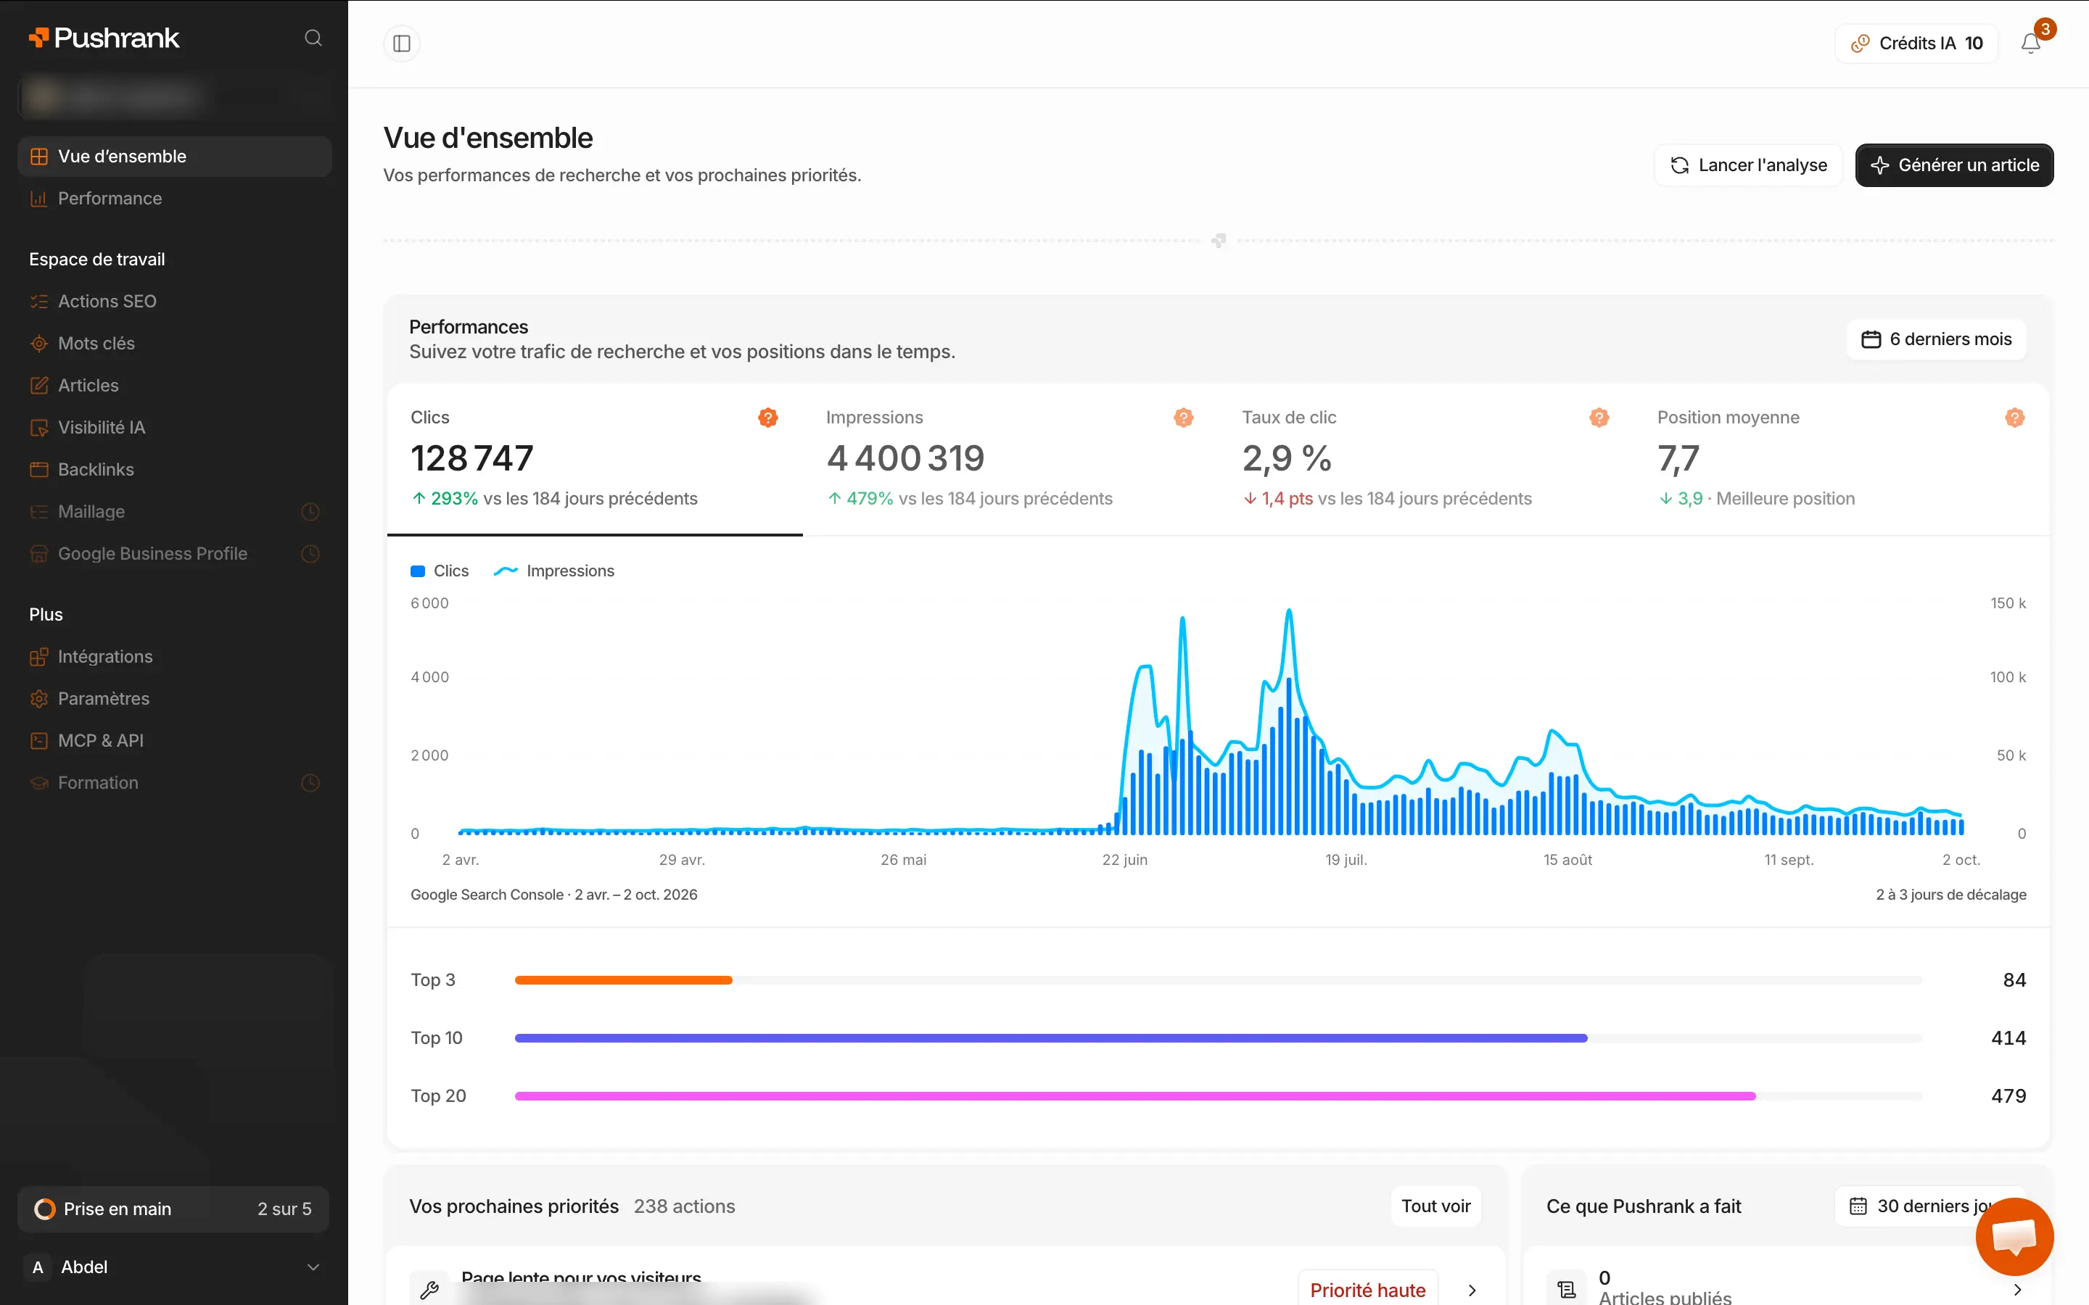This screenshot has height=1305, width=2089.
Task: Toggle the Impressions legend series
Action: click(x=553, y=571)
